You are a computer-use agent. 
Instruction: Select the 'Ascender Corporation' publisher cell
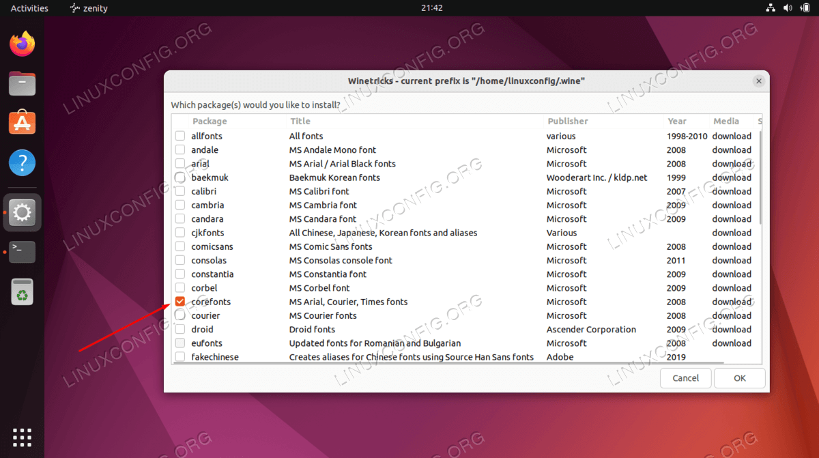591,330
